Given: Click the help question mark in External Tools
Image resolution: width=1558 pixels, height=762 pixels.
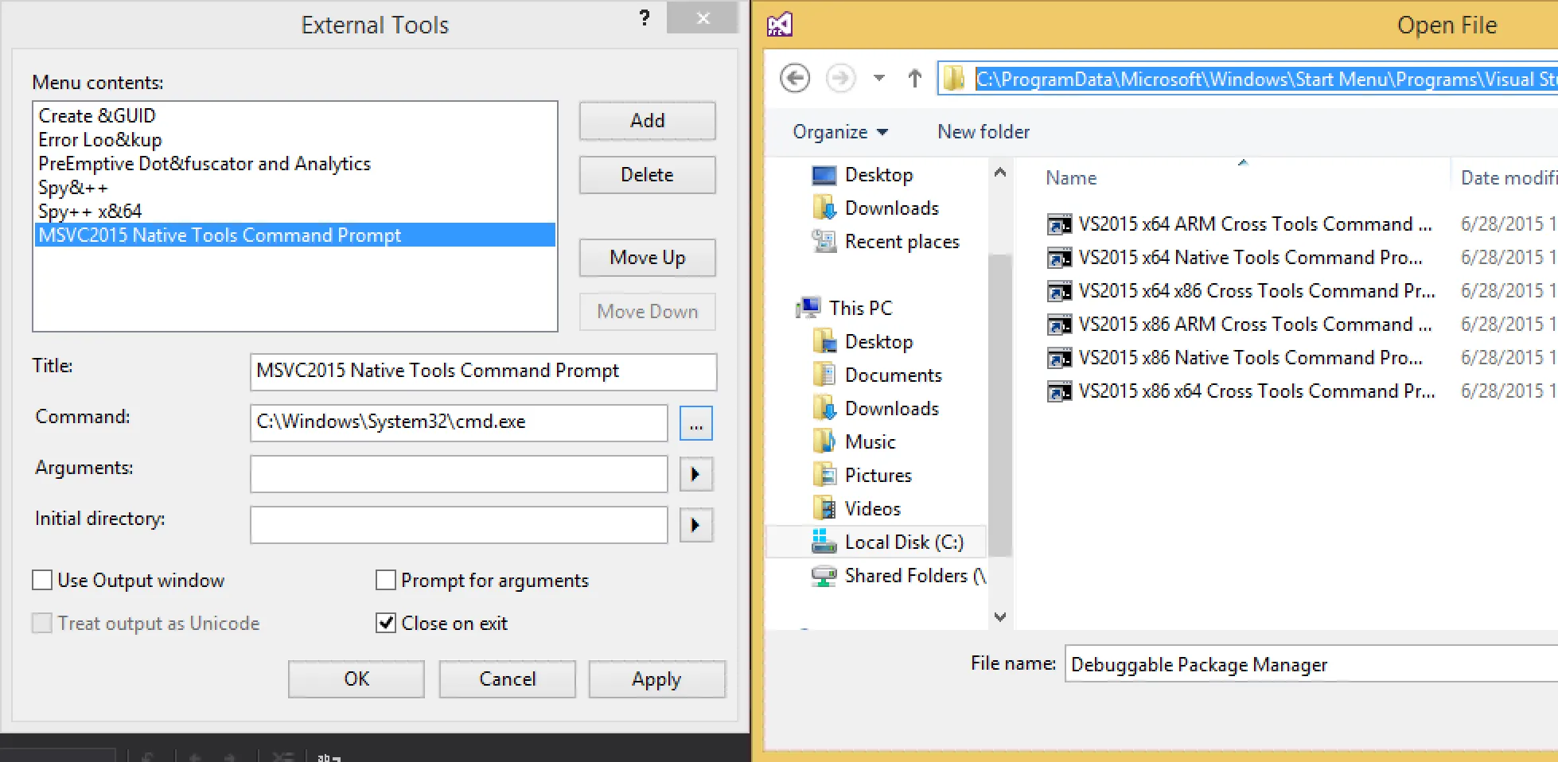Looking at the screenshot, I should pos(645,18).
